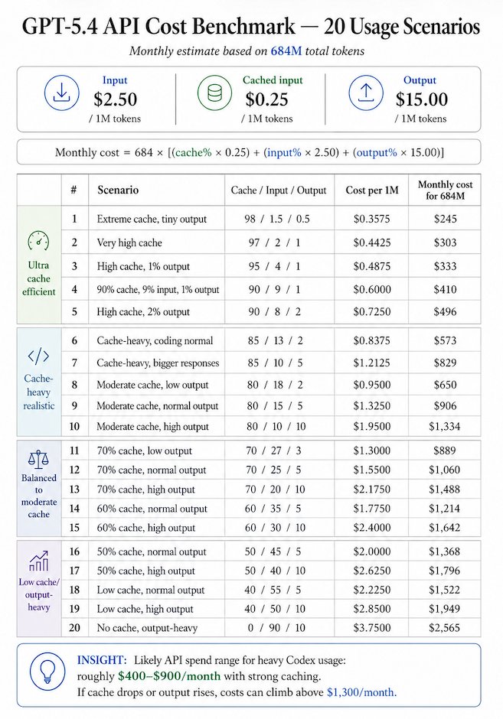Click 'Very high cache' scenario name
503x719 pixels.
(x=129, y=242)
